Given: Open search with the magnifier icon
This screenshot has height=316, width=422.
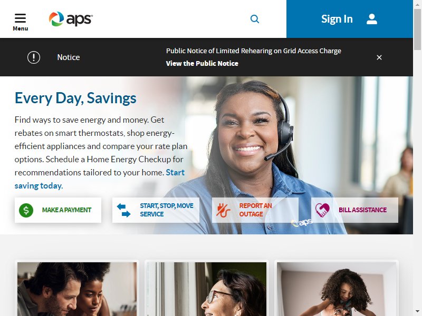Looking at the screenshot, I should click(255, 19).
